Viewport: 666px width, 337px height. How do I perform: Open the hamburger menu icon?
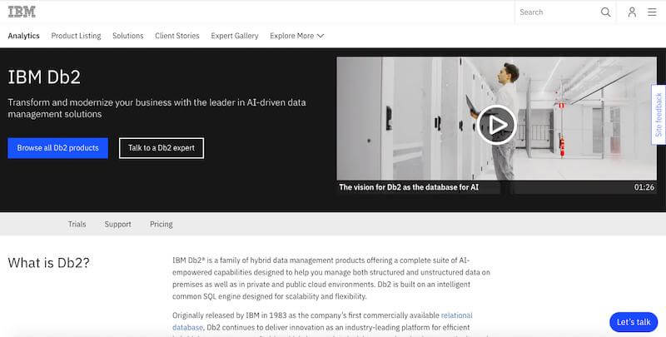click(652, 12)
